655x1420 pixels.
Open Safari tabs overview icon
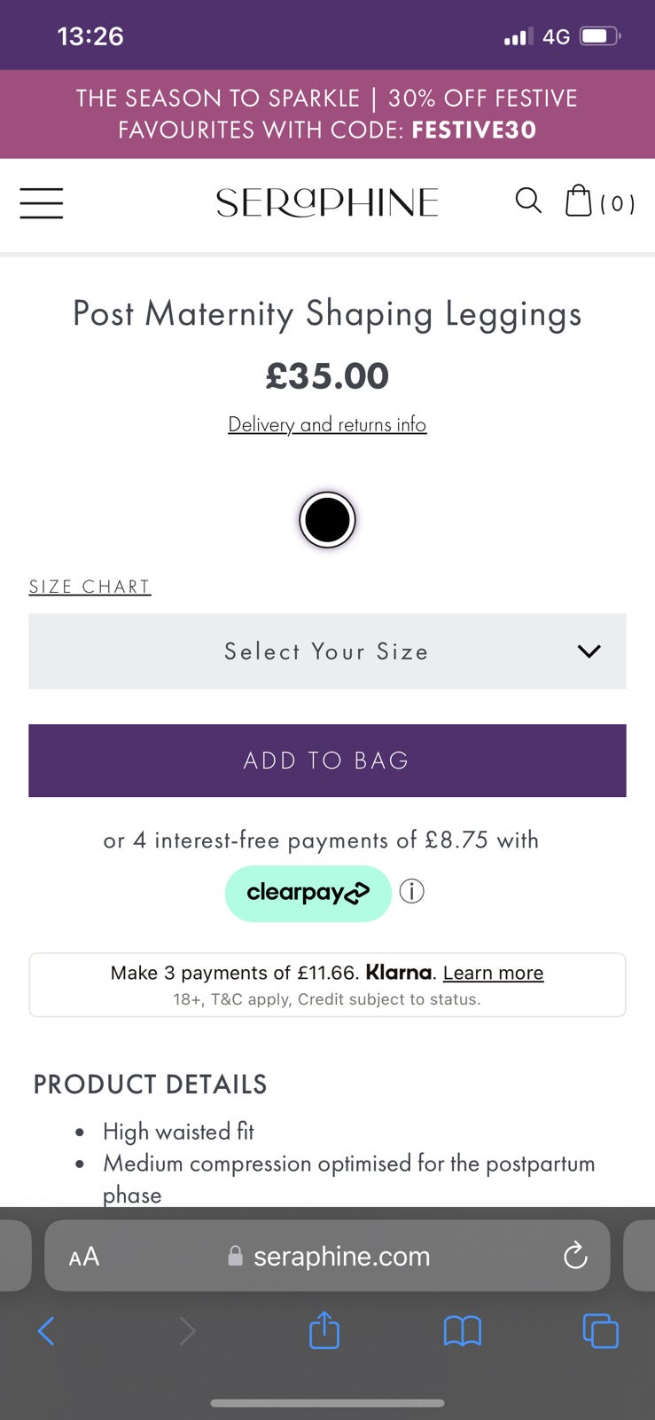600,1330
